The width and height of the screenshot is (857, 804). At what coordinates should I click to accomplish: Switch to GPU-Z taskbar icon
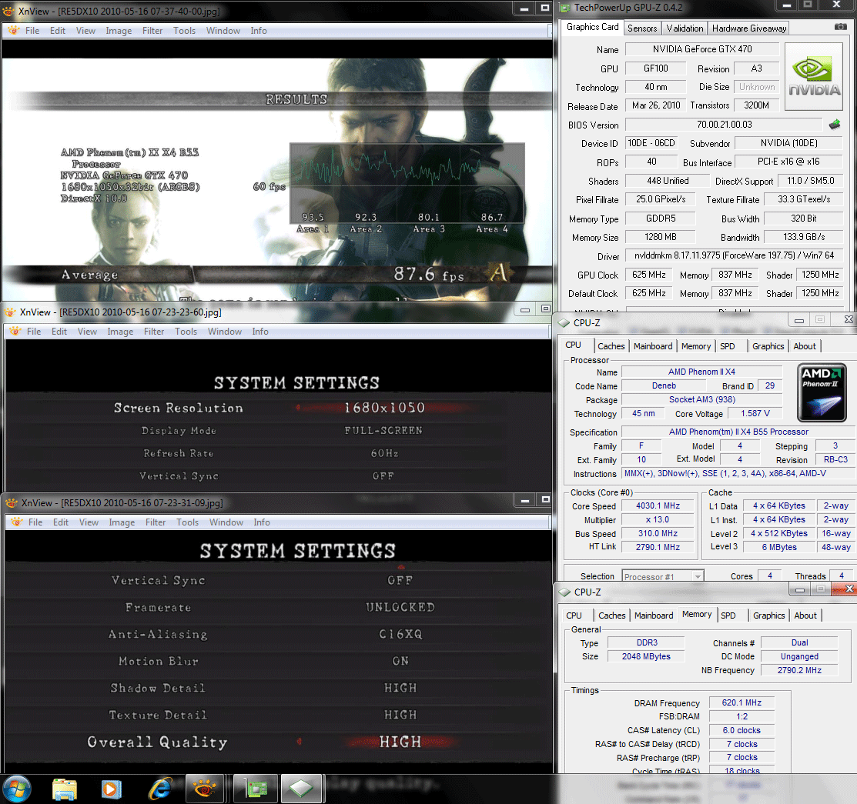pos(256,789)
